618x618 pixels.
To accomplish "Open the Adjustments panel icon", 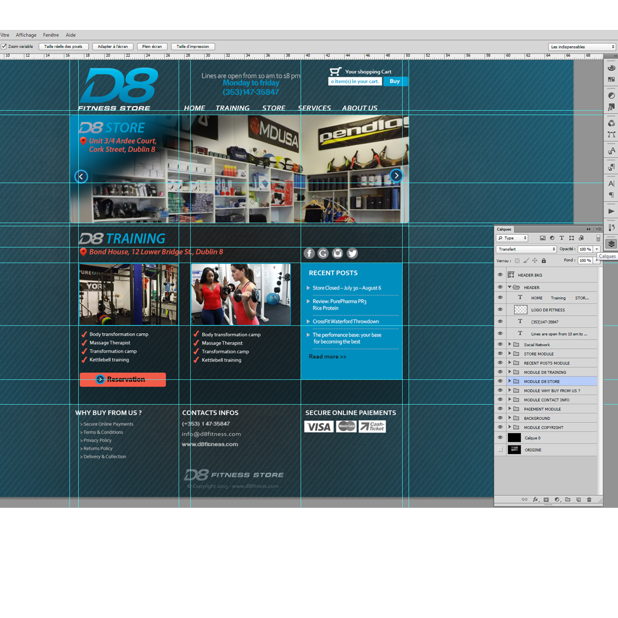I will 611,96.
